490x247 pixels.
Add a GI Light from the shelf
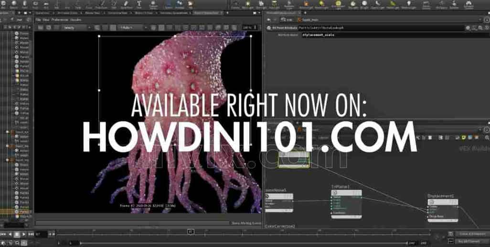coord(364,4)
